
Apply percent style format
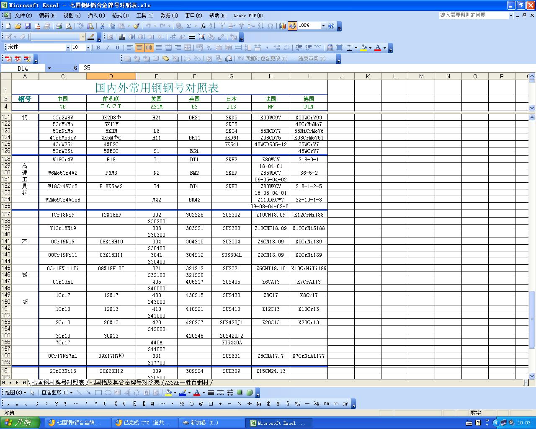[x=209, y=48]
